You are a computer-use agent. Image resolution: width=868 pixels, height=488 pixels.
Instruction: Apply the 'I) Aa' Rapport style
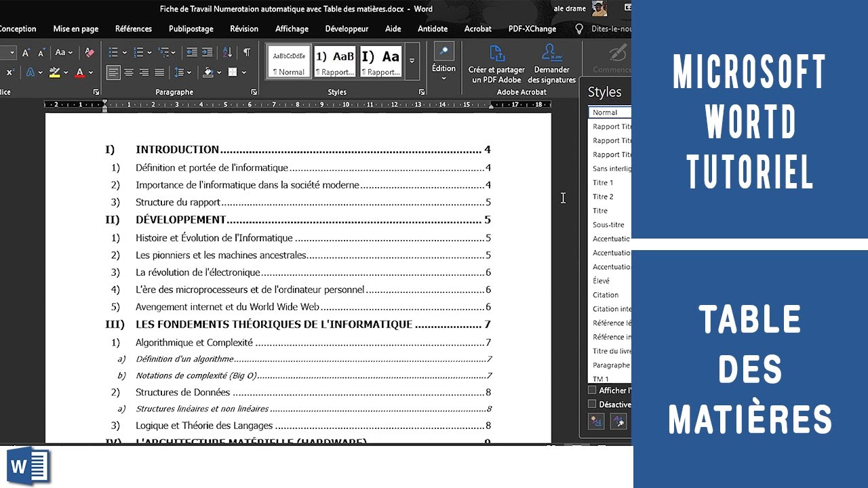pyautogui.click(x=380, y=61)
